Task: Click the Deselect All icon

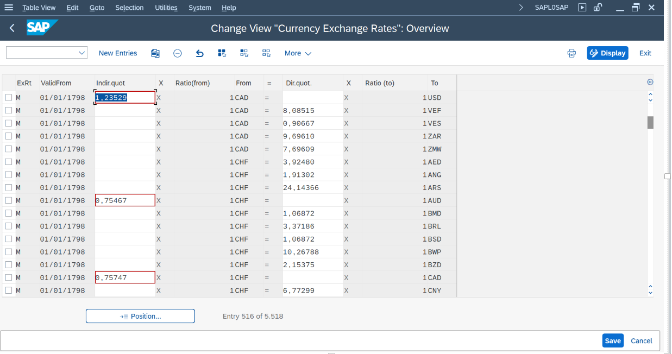Action: (266, 53)
